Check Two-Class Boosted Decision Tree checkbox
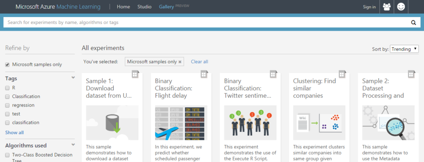Image resolution: width=424 pixels, height=162 pixels. pos(7,155)
